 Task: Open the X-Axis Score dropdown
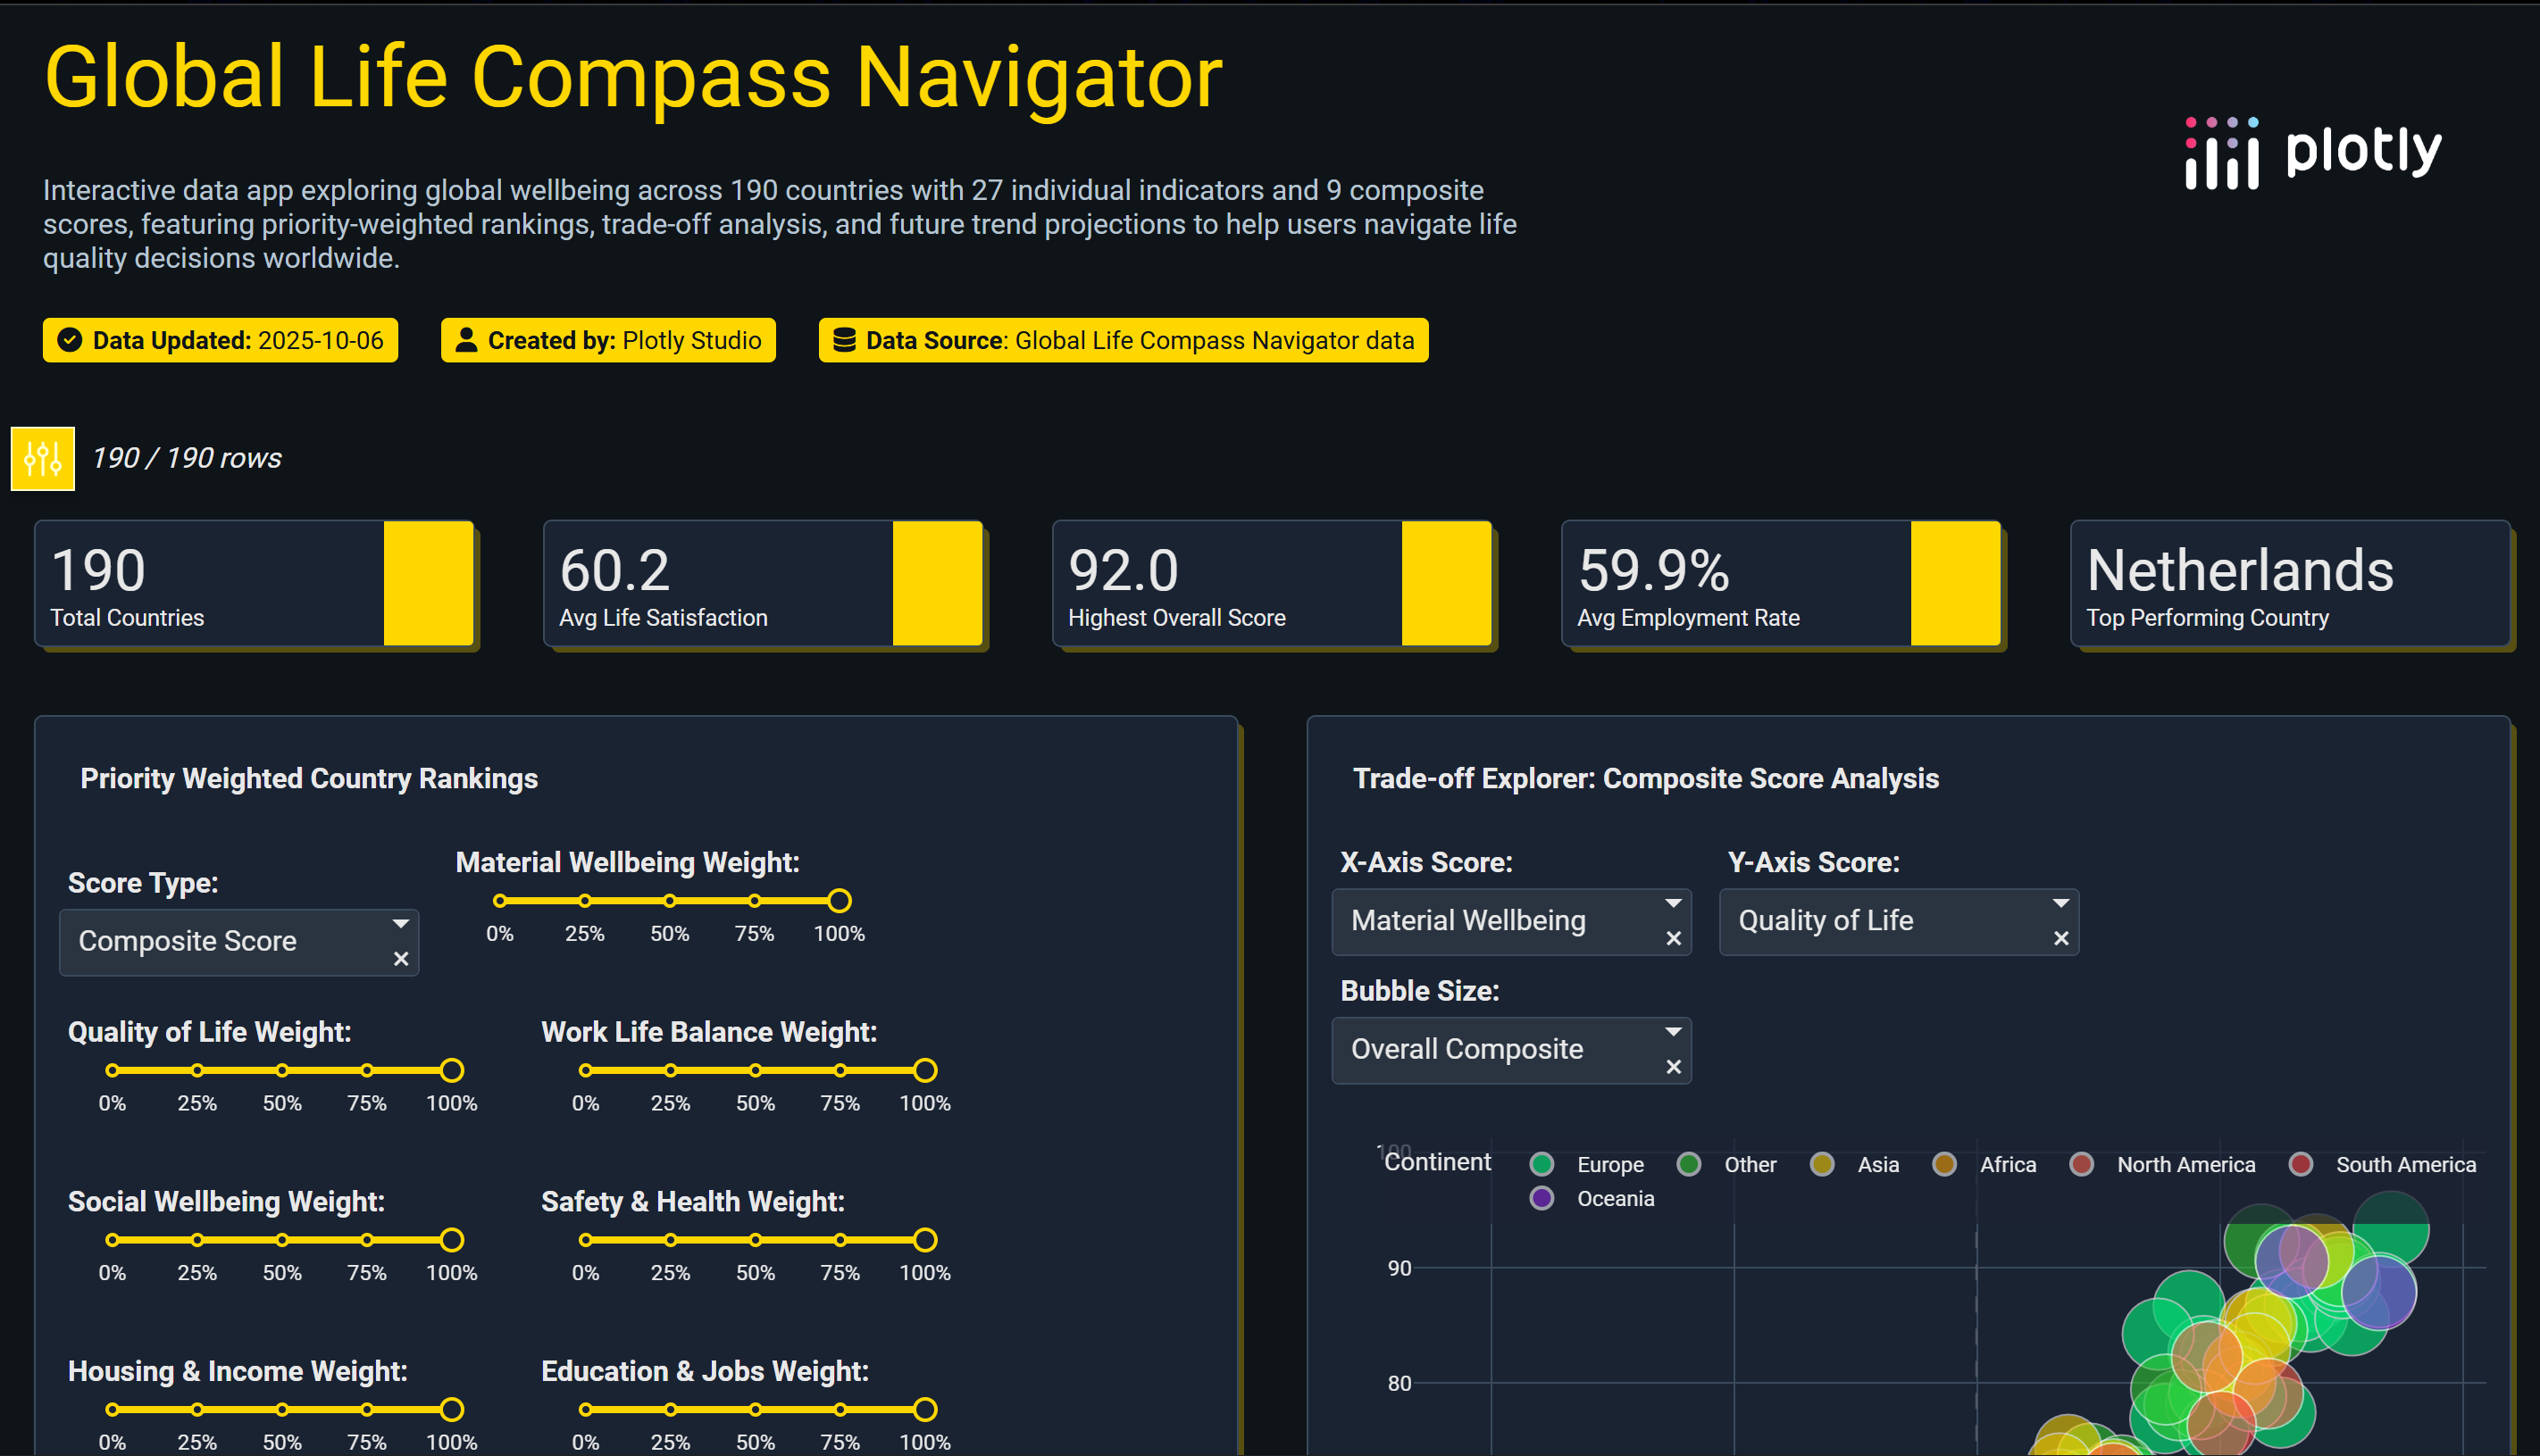point(1673,903)
